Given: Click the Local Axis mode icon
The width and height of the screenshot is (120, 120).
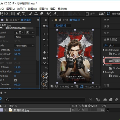Looking at the screenshot, I should [70, 14].
